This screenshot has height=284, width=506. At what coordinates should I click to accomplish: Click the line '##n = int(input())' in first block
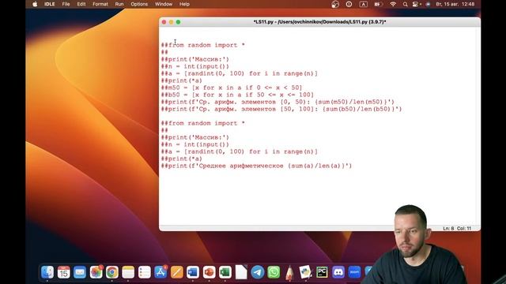(195, 66)
